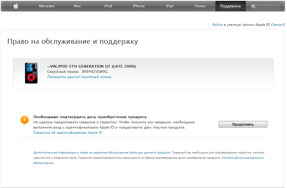The image size is (287, 188).
Task: Open the Mac navigation item
Action: tap(77, 6)
